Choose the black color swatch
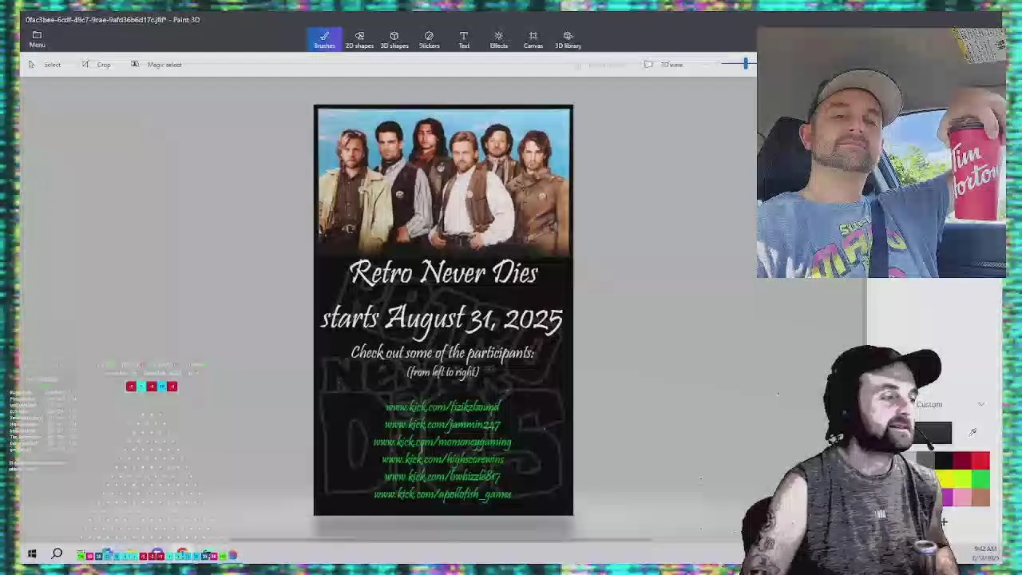The width and height of the screenshot is (1022, 575). click(x=944, y=461)
